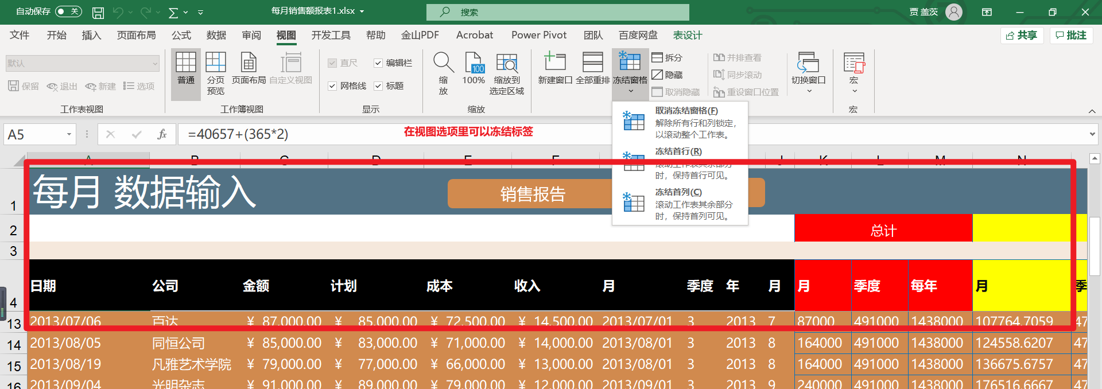This screenshot has height=389, width=1102.
Task: Click the 共享 share button
Action: (1022, 36)
